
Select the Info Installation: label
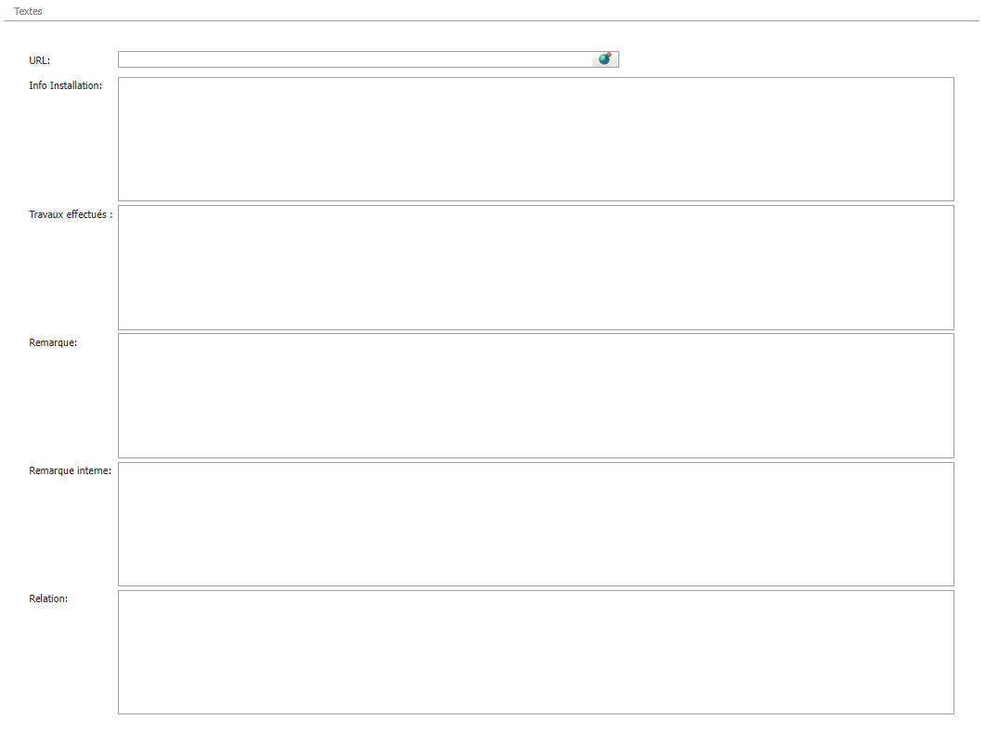pyautogui.click(x=65, y=85)
